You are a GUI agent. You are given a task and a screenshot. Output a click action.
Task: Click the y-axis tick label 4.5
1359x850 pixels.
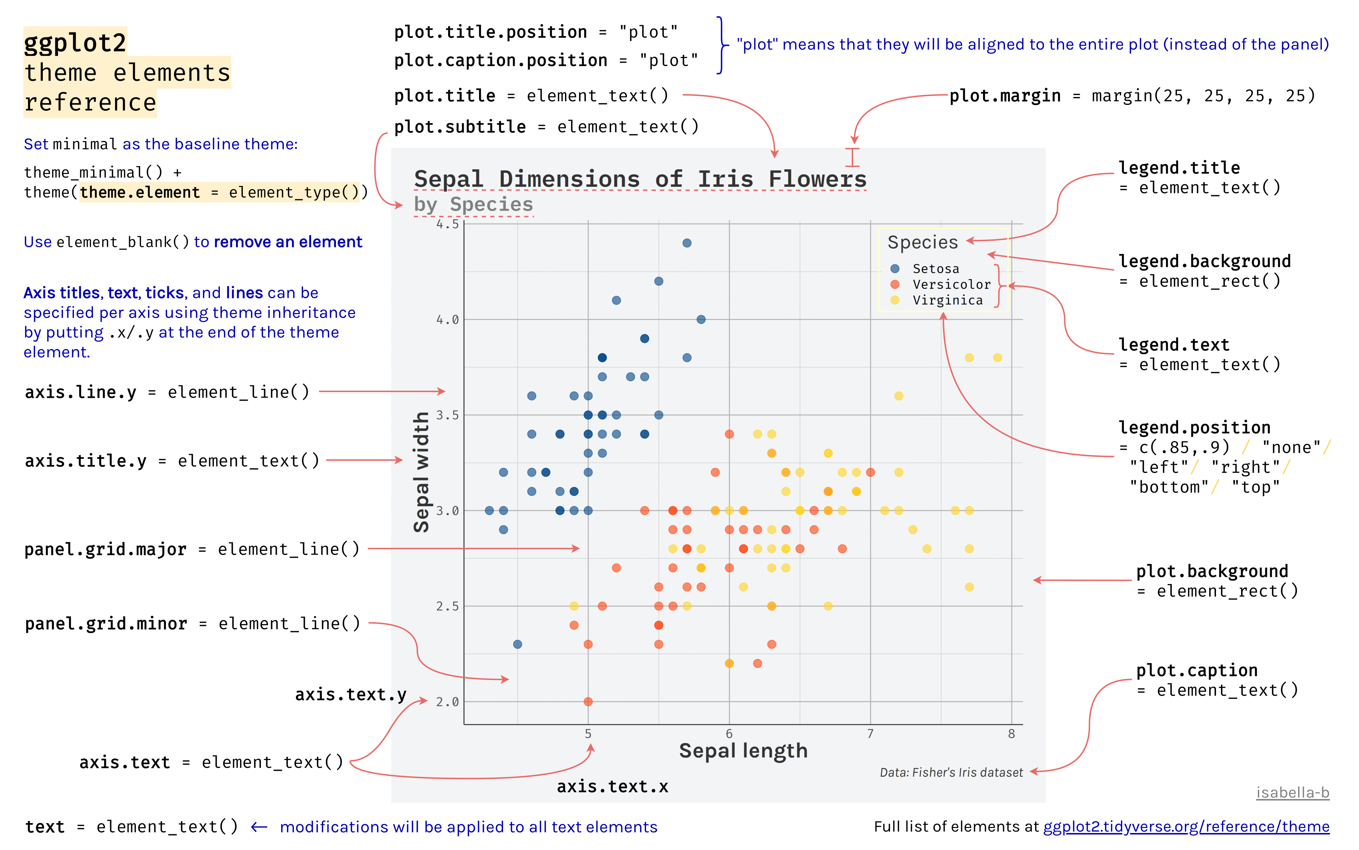(447, 224)
